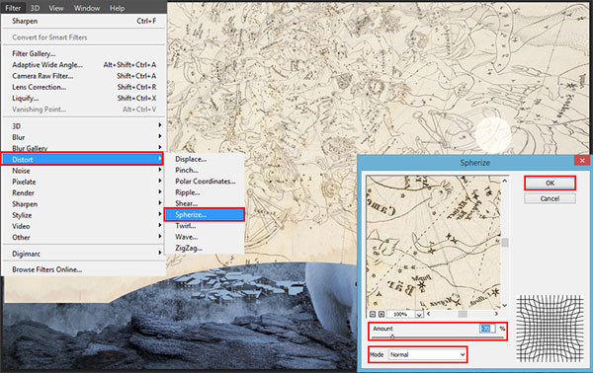593x373 pixels.
Task: Open the Liquify filter
Action: [84, 98]
